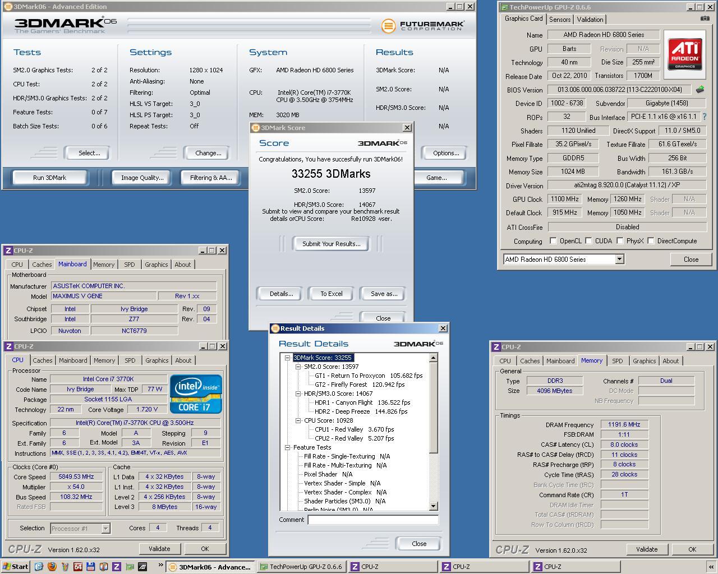Click GPU-Z camera screenshot icon
This screenshot has height=574, width=718.
705,18
